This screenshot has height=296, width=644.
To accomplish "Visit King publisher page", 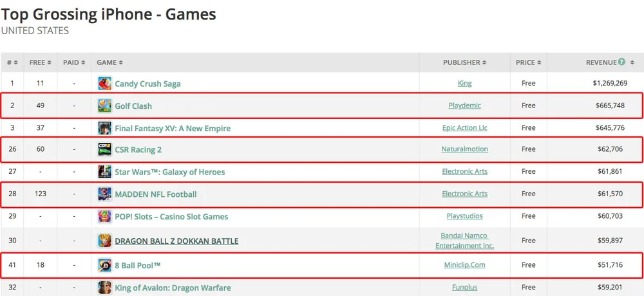I will click(x=464, y=84).
